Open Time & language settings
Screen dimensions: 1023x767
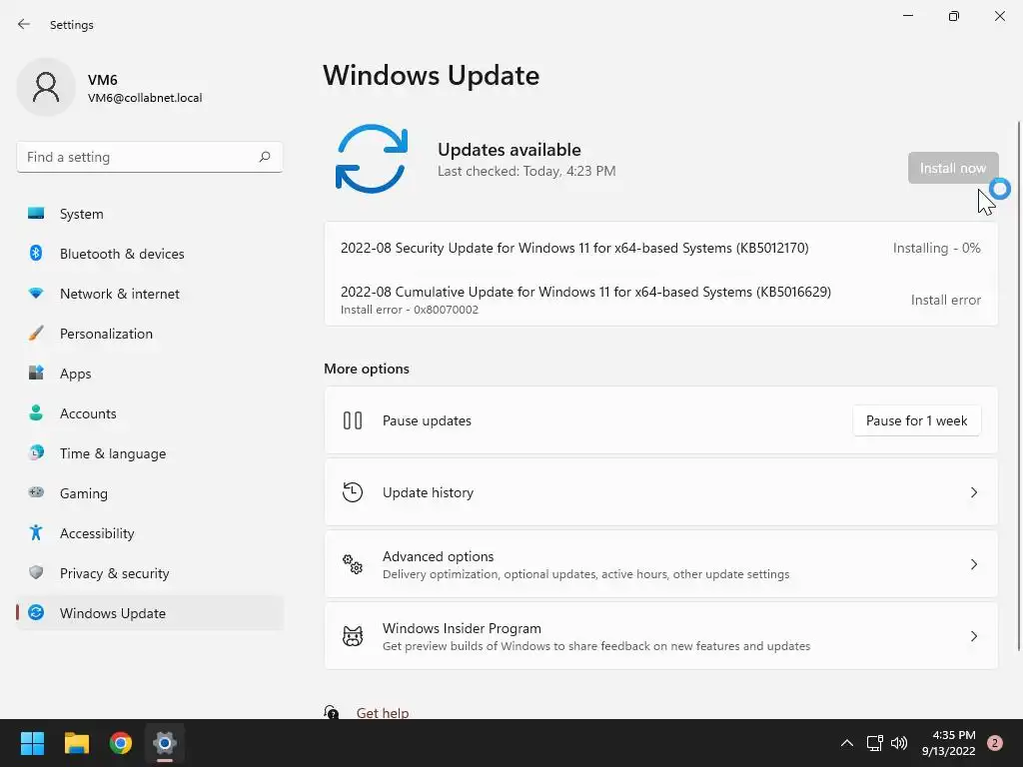click(x=150, y=453)
